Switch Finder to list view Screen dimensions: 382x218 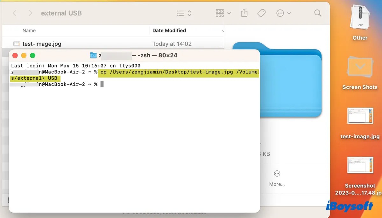[180, 13]
